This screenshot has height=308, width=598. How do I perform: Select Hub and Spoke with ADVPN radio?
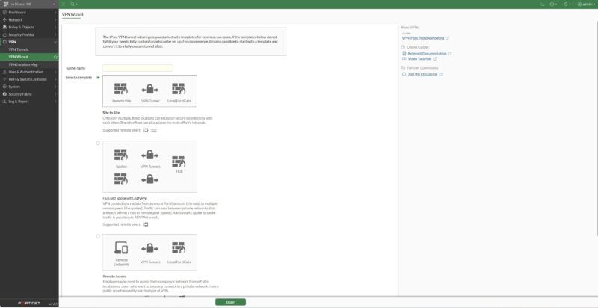[x=98, y=144]
